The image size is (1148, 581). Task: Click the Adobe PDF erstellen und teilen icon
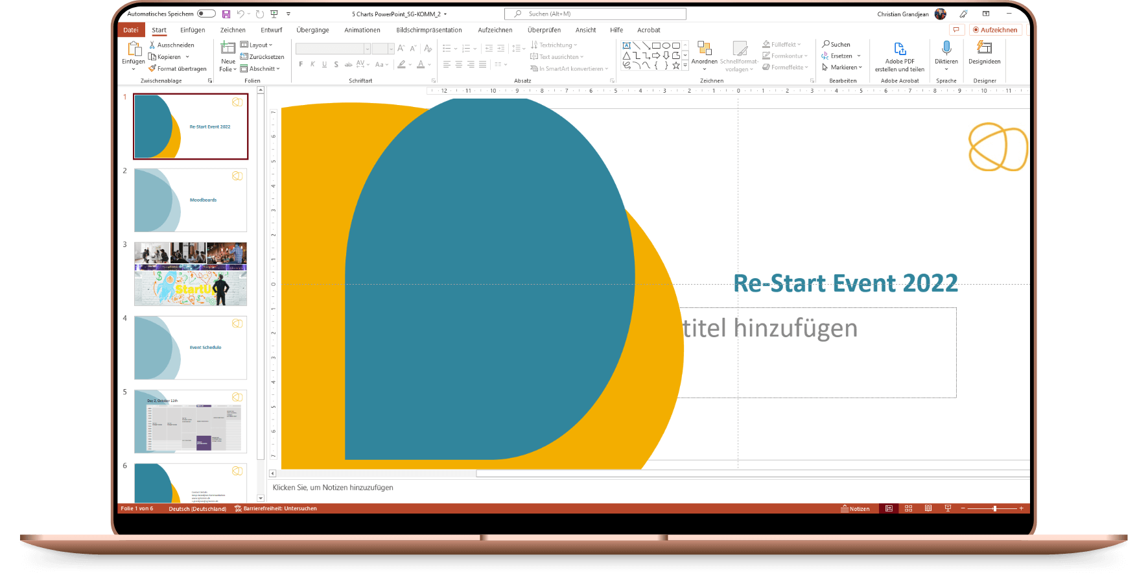coord(900,49)
